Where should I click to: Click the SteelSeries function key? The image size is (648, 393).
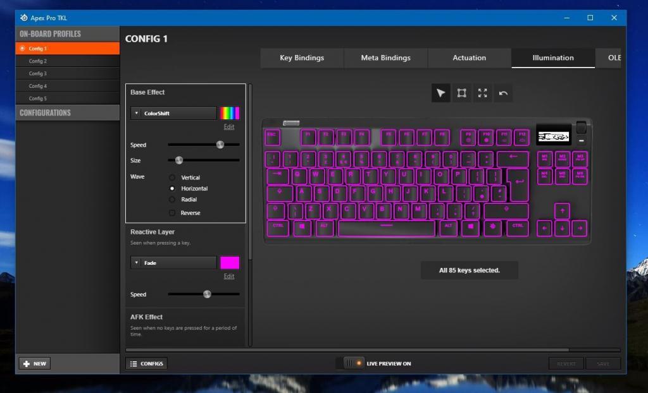tap(492, 227)
